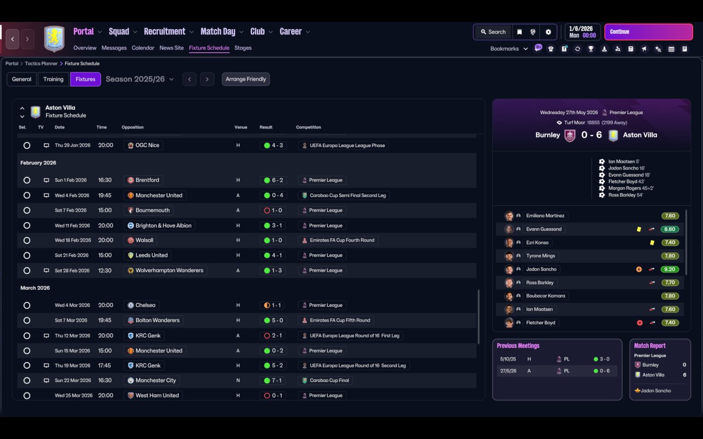This screenshot has height=439, width=703.
Task: Click the Continue button
Action: pos(649,32)
